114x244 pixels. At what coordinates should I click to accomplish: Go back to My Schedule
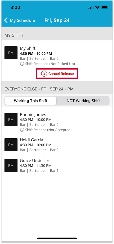[x=20, y=20]
